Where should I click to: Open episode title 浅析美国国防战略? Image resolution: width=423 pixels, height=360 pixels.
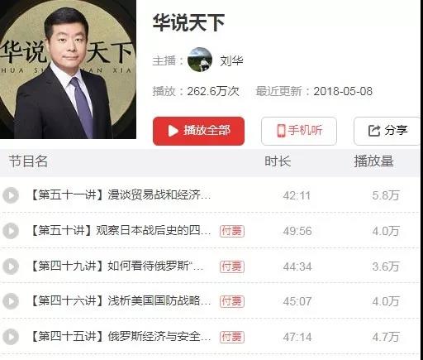[x=159, y=300]
